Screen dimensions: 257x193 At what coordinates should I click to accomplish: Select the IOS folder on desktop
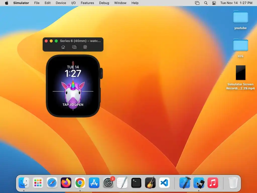coord(240,48)
